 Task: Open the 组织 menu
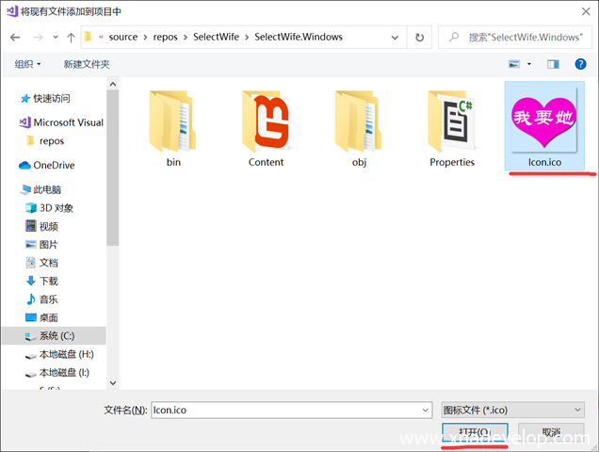pos(27,64)
